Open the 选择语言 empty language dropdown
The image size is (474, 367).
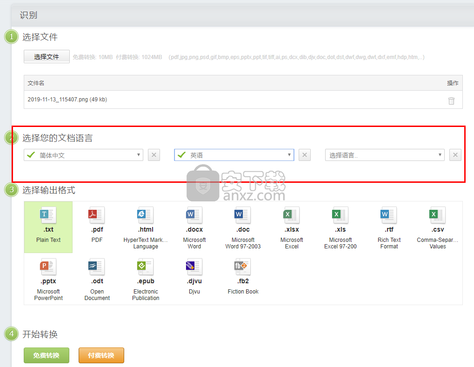[385, 155]
